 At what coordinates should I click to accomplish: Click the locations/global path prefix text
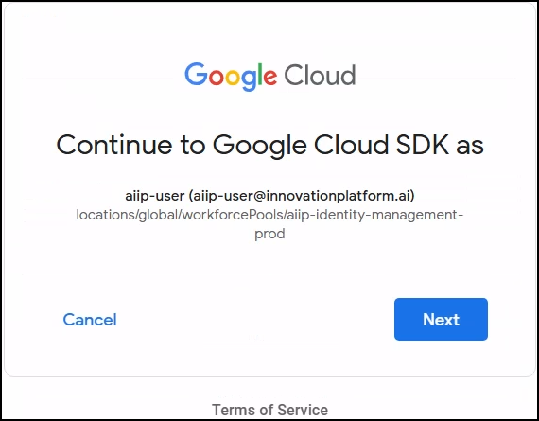point(127,215)
